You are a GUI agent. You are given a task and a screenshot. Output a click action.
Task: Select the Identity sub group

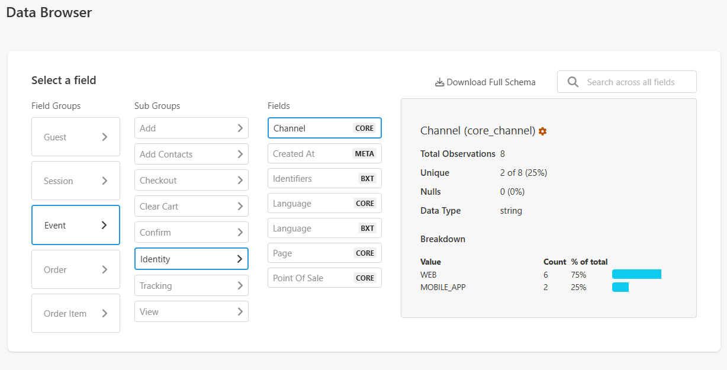(191, 259)
